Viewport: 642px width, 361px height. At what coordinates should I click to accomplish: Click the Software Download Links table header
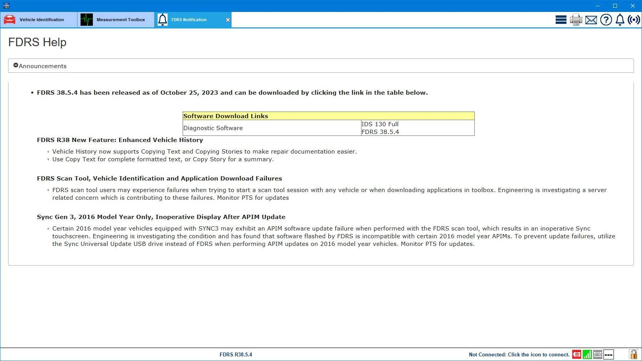[329, 116]
